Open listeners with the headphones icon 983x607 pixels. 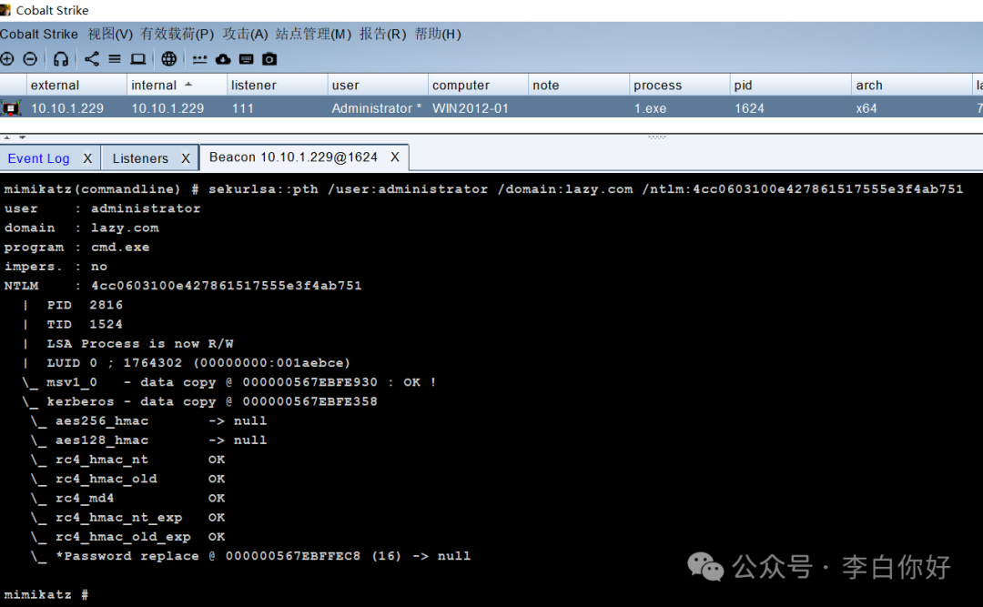(x=61, y=59)
